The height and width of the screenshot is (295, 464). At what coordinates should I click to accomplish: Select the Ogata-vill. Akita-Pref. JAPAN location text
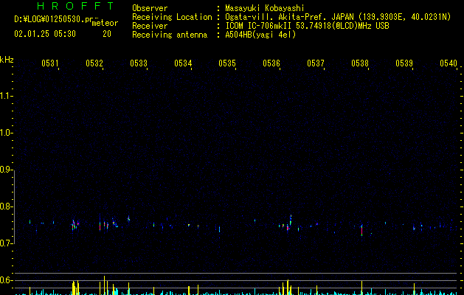(x=338, y=17)
